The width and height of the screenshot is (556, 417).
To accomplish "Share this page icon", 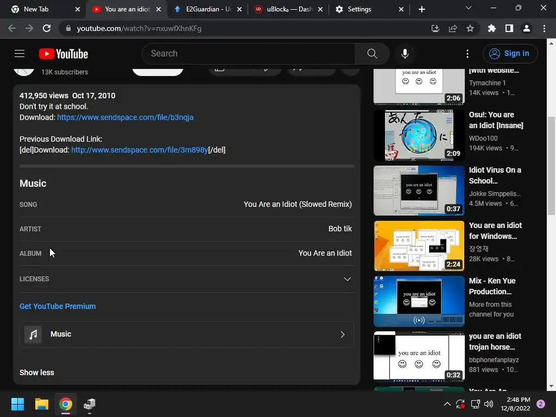I will pyautogui.click(x=453, y=28).
